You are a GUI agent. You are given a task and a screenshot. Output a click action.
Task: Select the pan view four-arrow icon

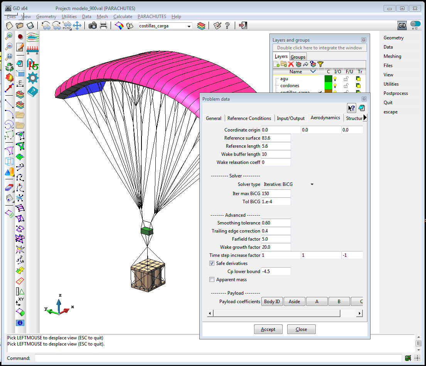[77, 26]
